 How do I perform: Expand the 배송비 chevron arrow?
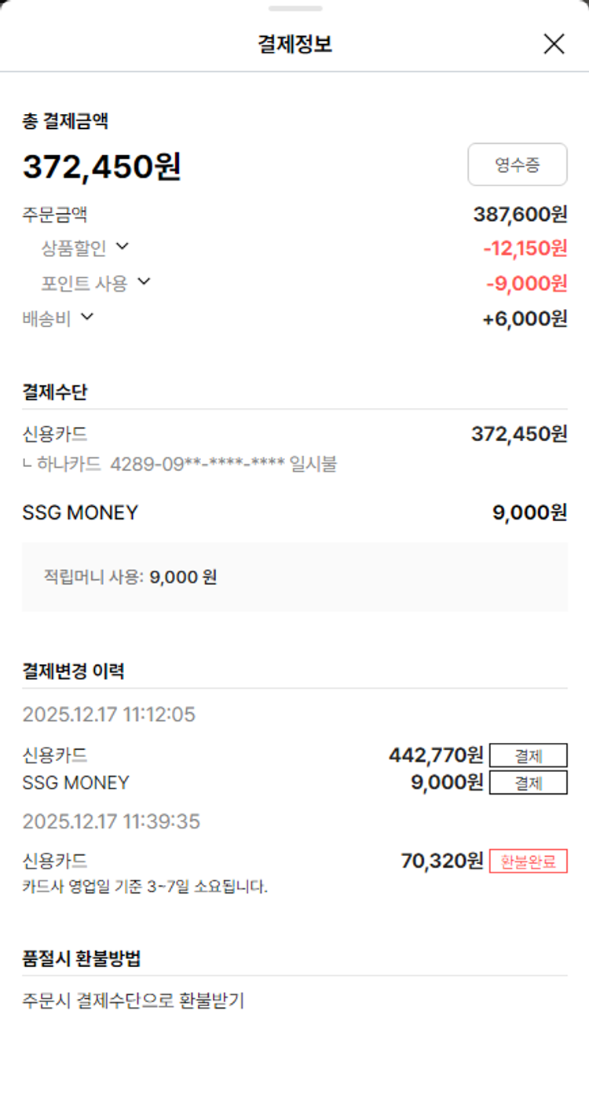coord(86,317)
